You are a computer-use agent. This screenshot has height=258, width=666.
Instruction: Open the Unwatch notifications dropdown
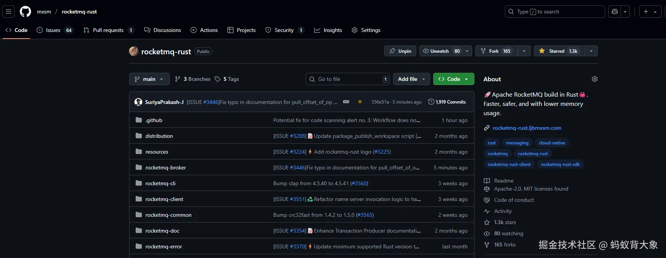[x=446, y=51]
